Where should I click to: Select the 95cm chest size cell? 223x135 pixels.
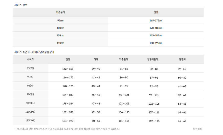click(x=60, y=21)
